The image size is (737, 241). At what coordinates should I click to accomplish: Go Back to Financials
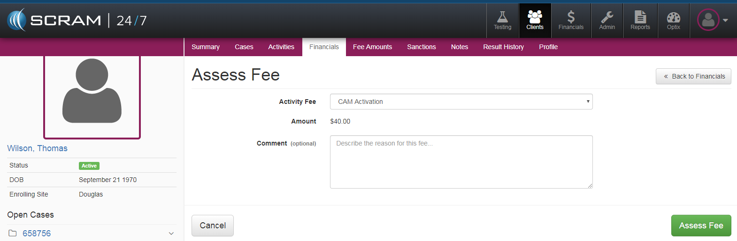pos(693,76)
